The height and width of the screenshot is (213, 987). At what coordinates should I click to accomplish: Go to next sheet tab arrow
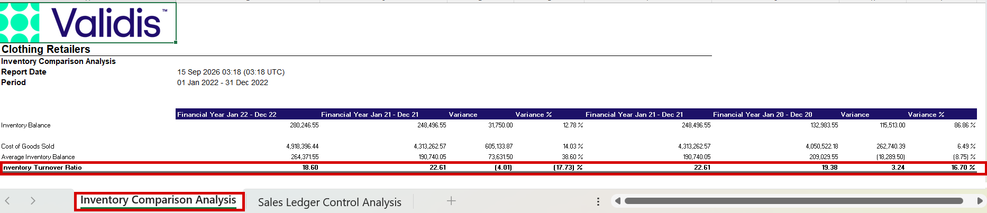pyautogui.click(x=33, y=201)
